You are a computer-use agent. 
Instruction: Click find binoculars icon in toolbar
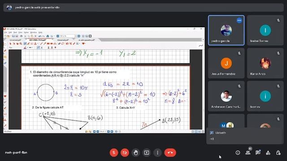point(48,36)
